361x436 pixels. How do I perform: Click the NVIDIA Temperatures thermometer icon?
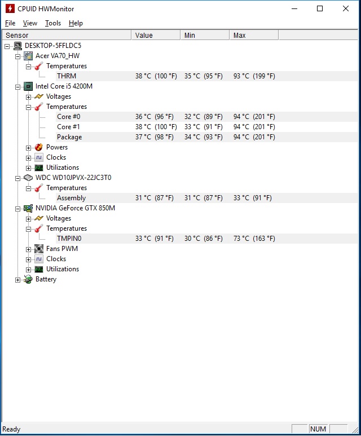(x=39, y=228)
